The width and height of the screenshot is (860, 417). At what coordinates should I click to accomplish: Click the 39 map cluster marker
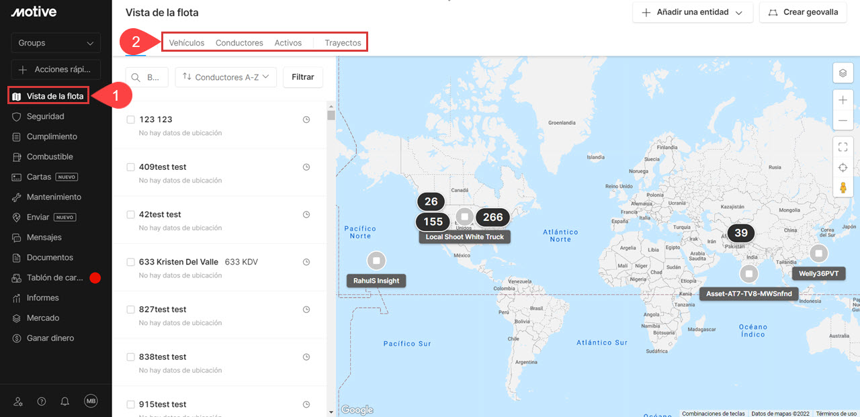[741, 233]
